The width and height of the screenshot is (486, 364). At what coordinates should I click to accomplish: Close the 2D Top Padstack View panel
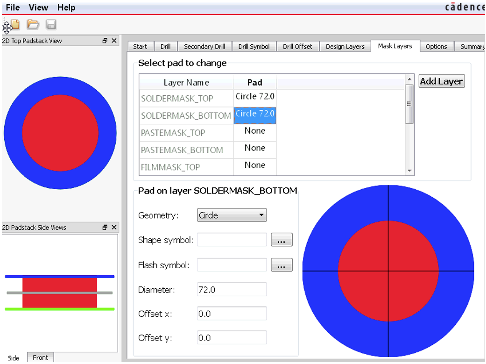click(x=114, y=41)
